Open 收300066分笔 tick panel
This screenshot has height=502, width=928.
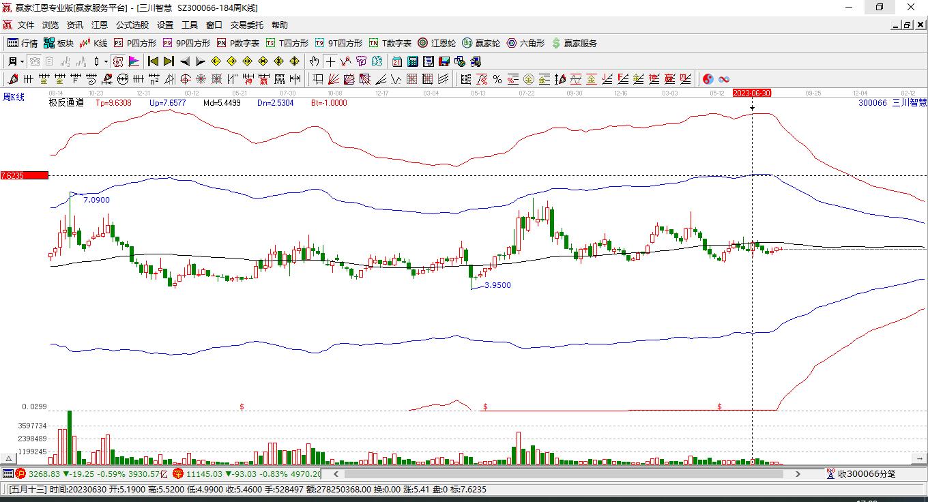860,474
